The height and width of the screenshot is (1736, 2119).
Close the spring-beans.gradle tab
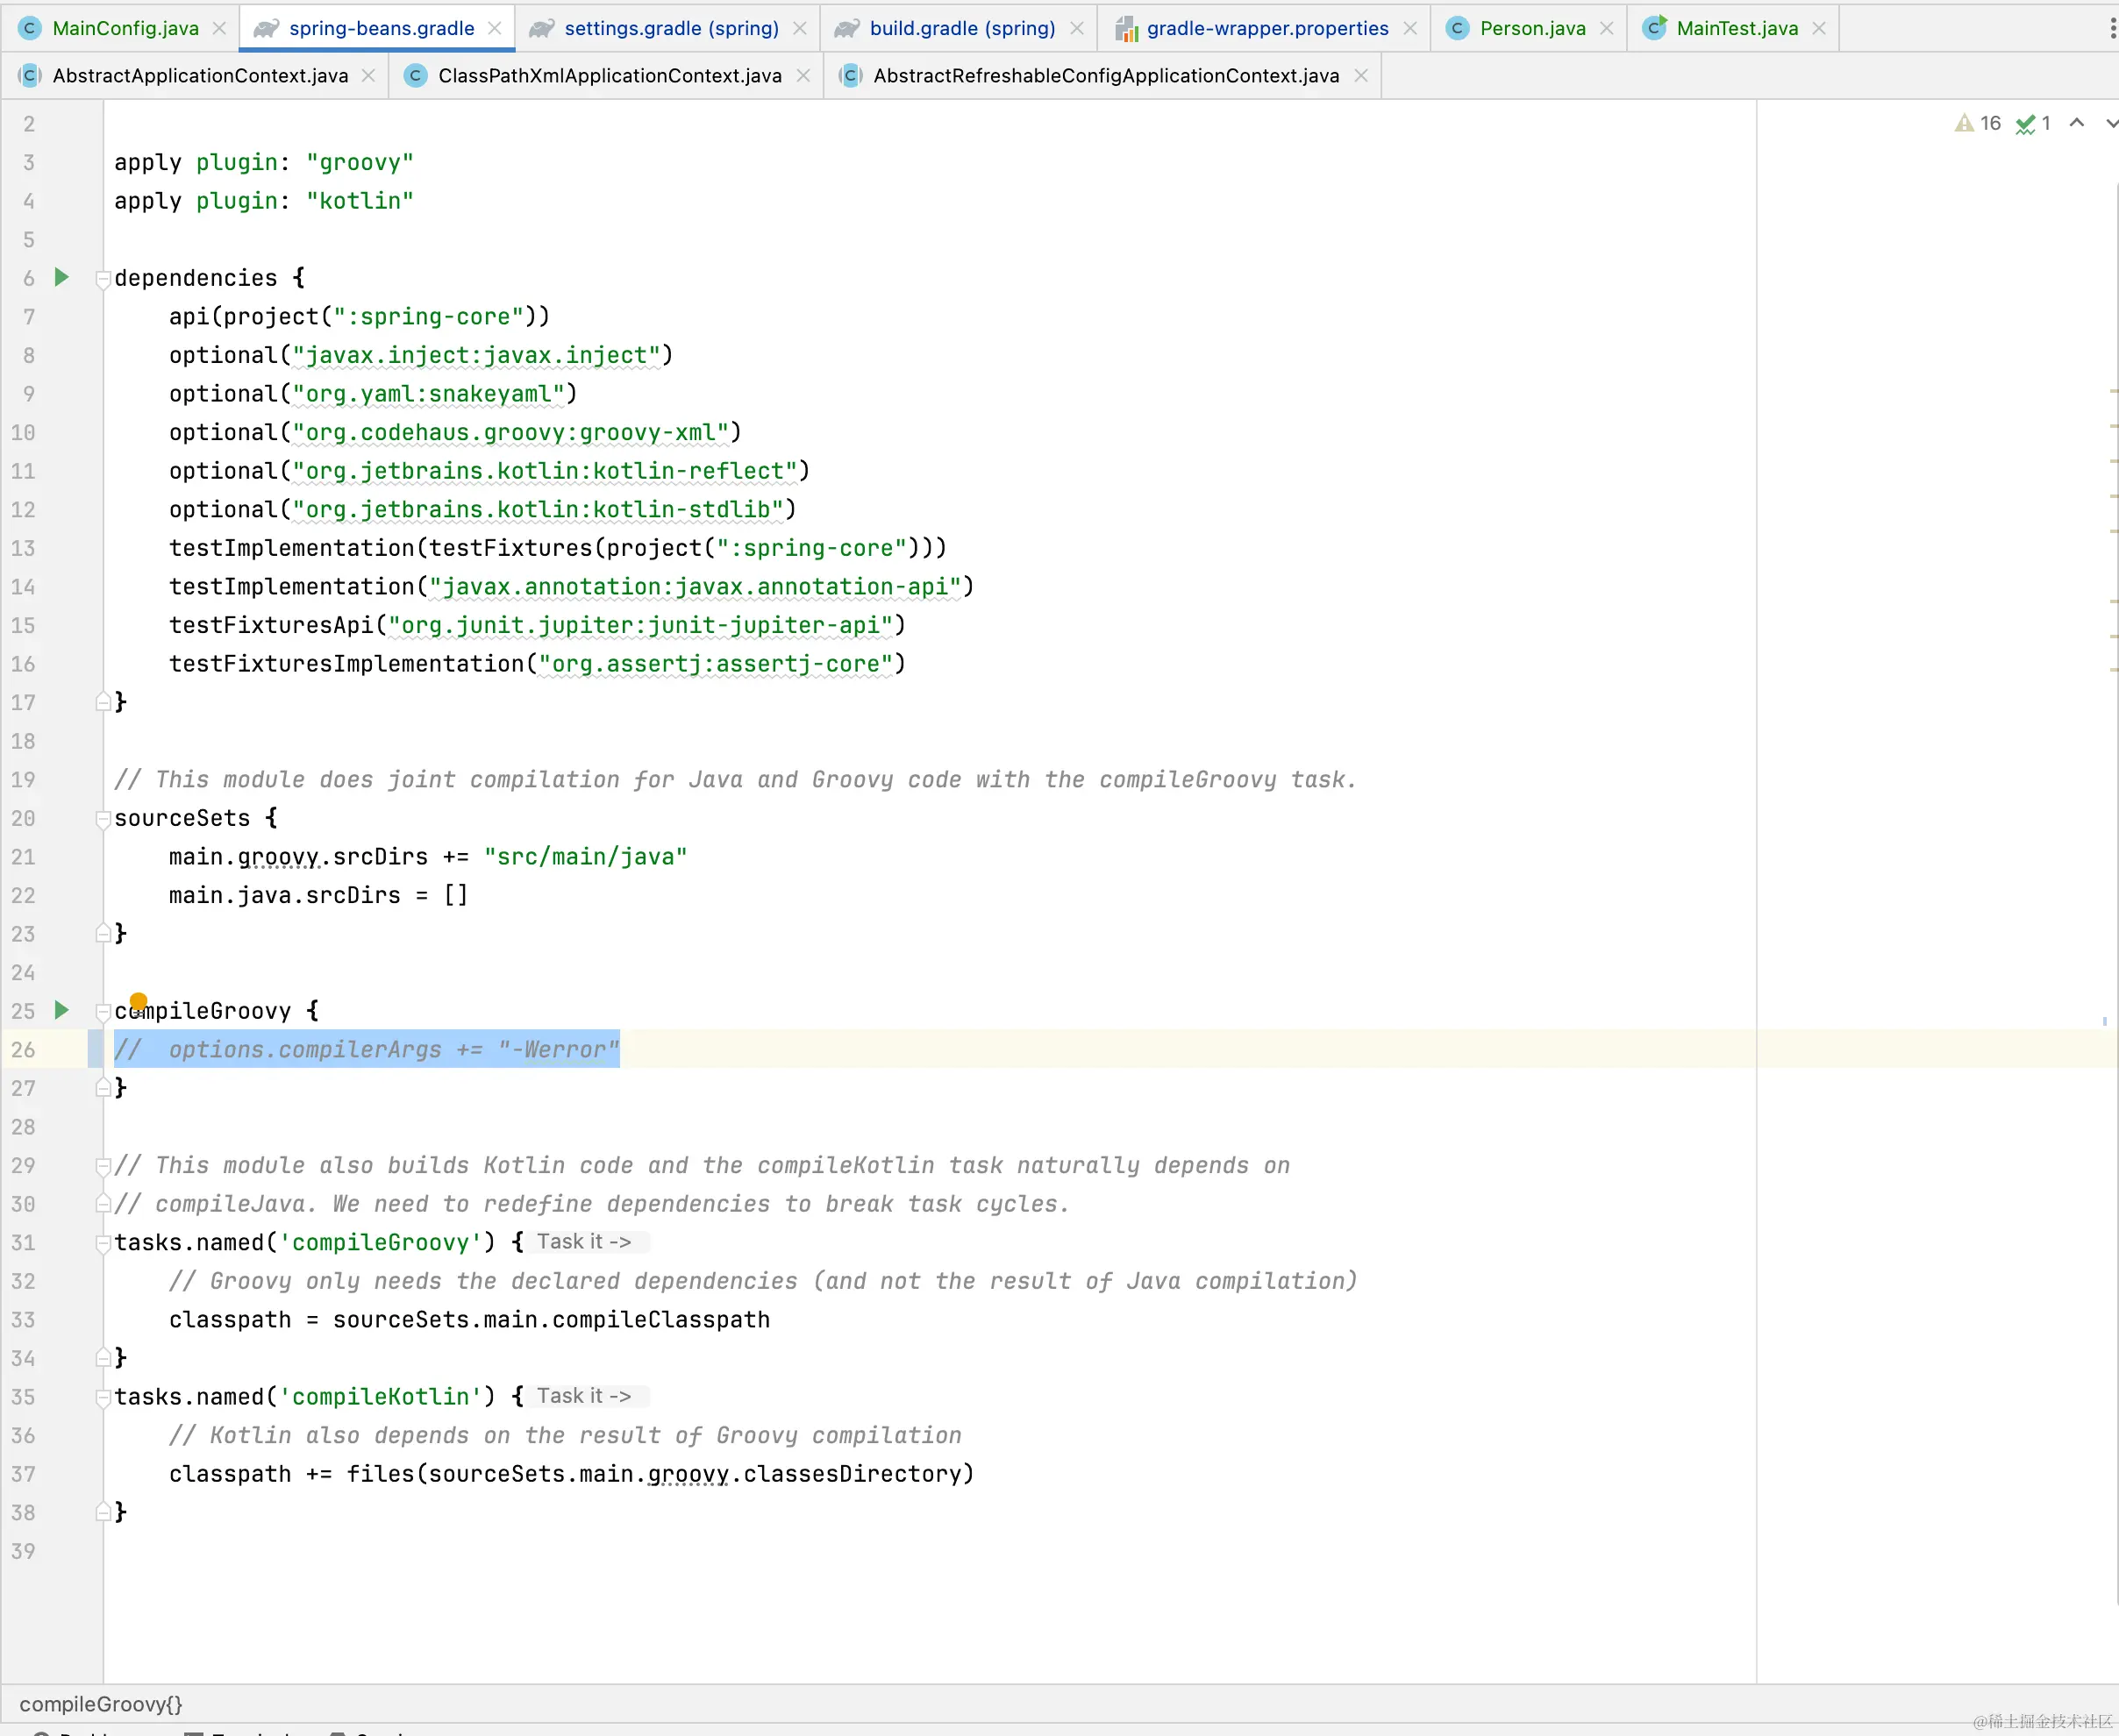coord(495,28)
